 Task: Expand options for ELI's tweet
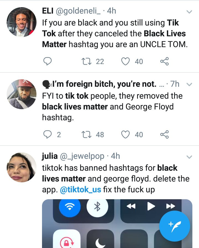click(189, 12)
